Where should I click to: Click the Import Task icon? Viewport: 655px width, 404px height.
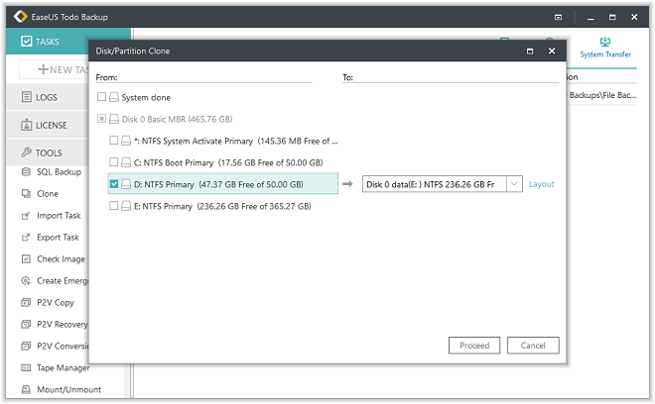click(27, 216)
